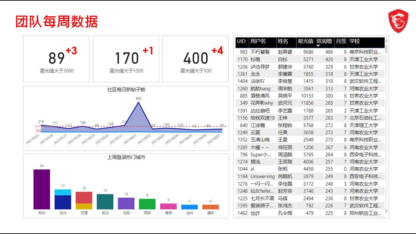Sort table by 学校 column header

pos(355,41)
